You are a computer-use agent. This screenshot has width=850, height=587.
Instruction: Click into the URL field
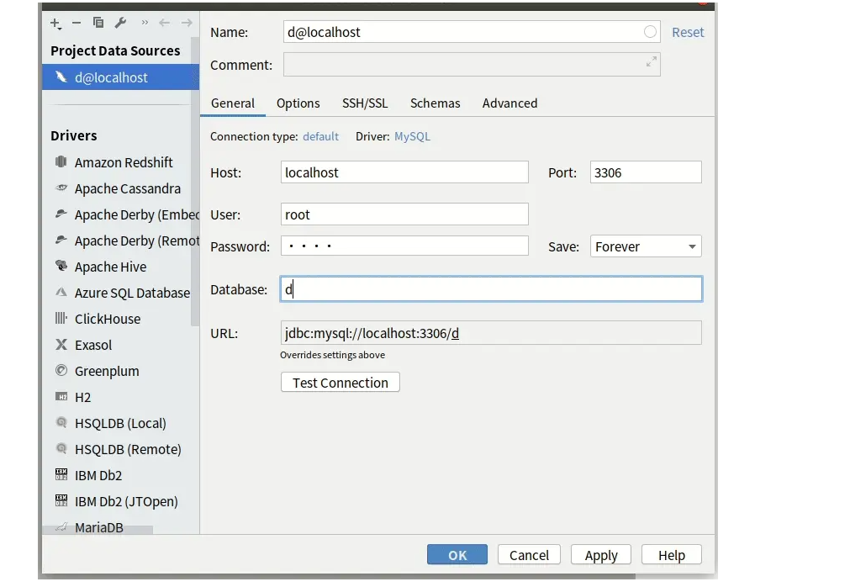491,333
